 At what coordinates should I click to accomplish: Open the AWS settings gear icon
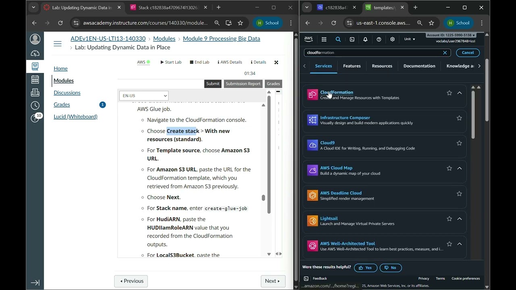pos(392,39)
